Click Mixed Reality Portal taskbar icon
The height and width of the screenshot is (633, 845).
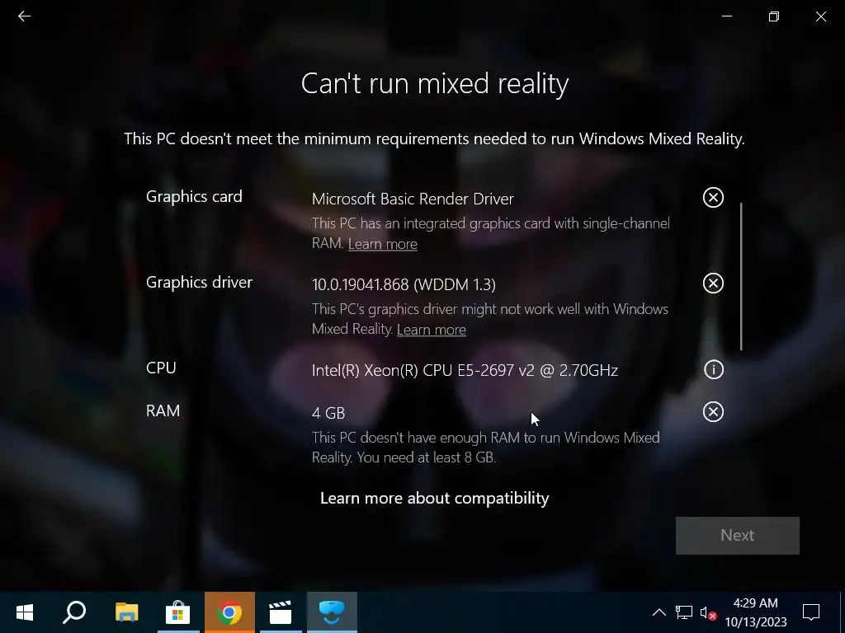coord(332,612)
